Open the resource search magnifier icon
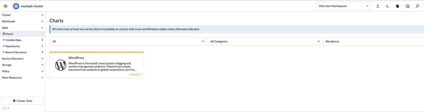The image size is (424, 112). pyautogui.click(x=417, y=6)
